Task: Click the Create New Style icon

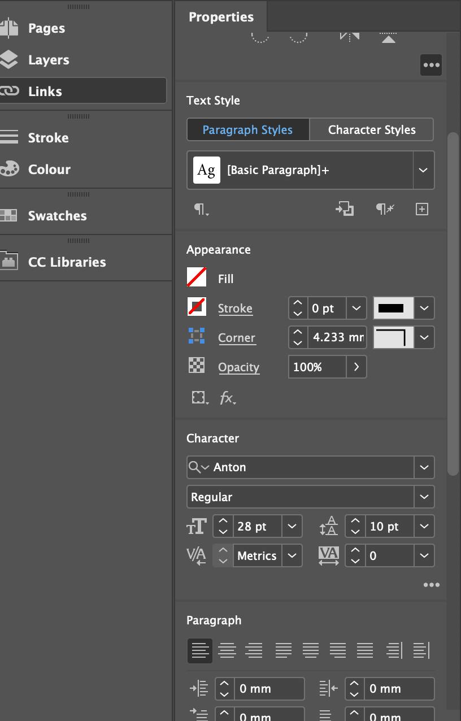Action: click(422, 209)
